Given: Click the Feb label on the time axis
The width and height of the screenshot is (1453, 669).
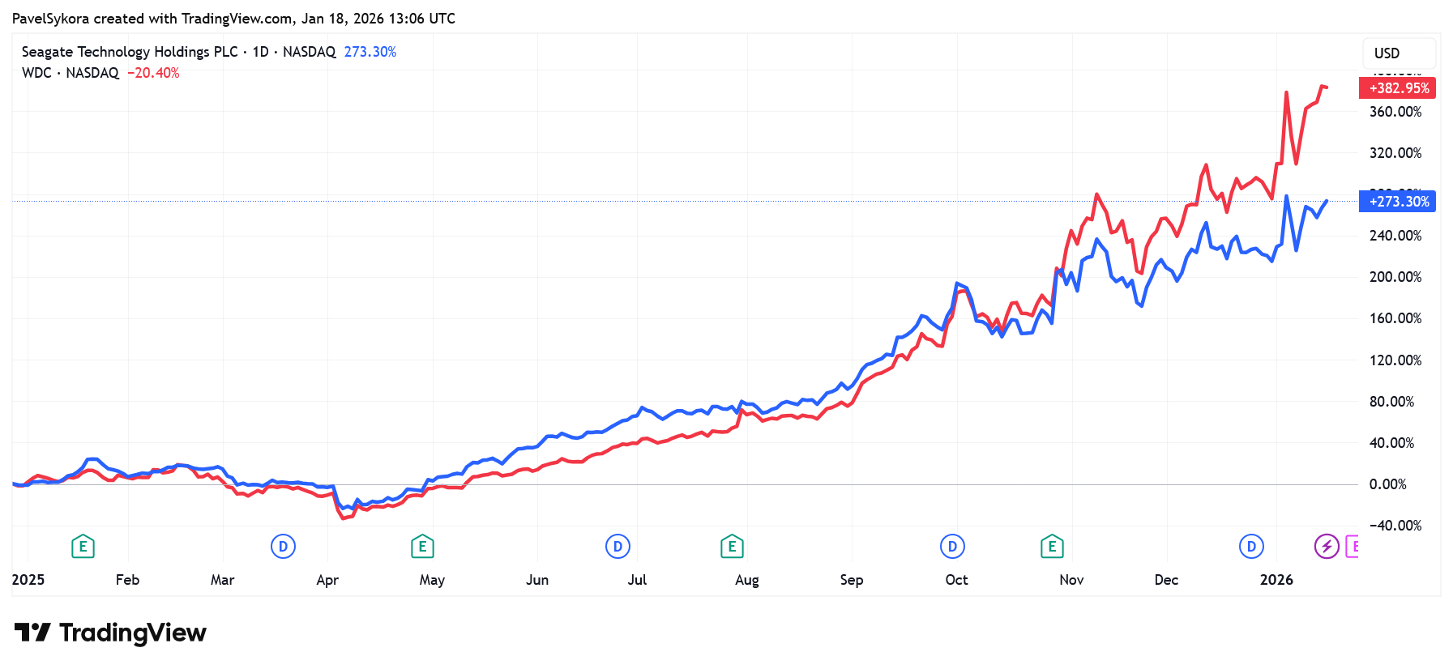Looking at the screenshot, I should click(127, 580).
